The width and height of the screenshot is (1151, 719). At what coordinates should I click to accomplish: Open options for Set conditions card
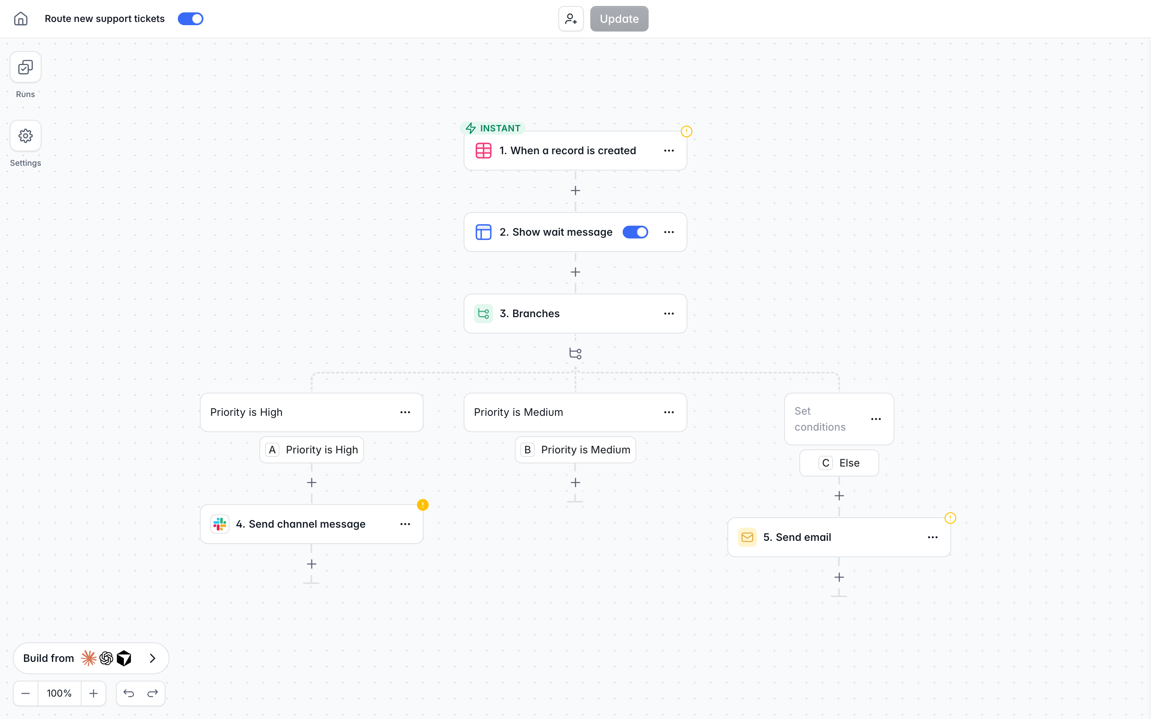click(876, 419)
